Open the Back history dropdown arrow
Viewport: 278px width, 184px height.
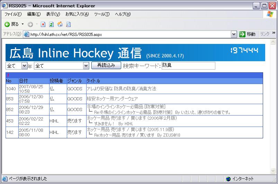(23, 24)
